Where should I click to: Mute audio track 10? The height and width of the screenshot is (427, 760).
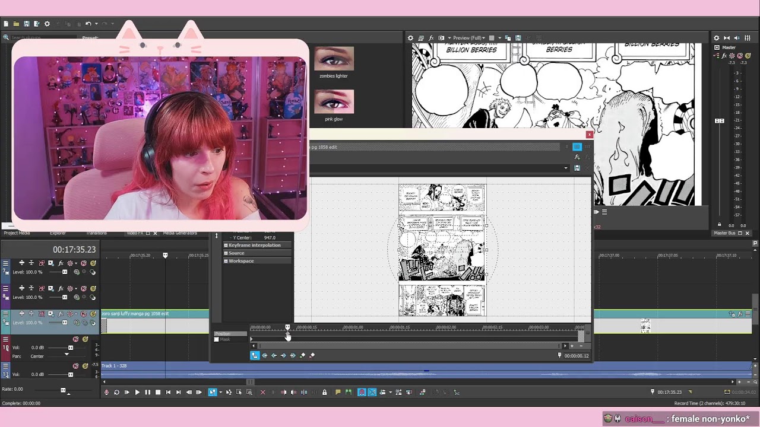[75, 339]
